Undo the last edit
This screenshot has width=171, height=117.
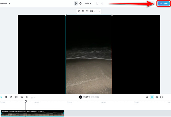[x=97, y=3]
